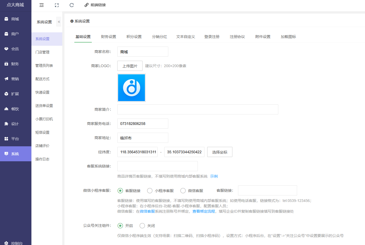Open 前端链接 in the top bar
The width and height of the screenshot is (365, 245).
click(98, 5)
